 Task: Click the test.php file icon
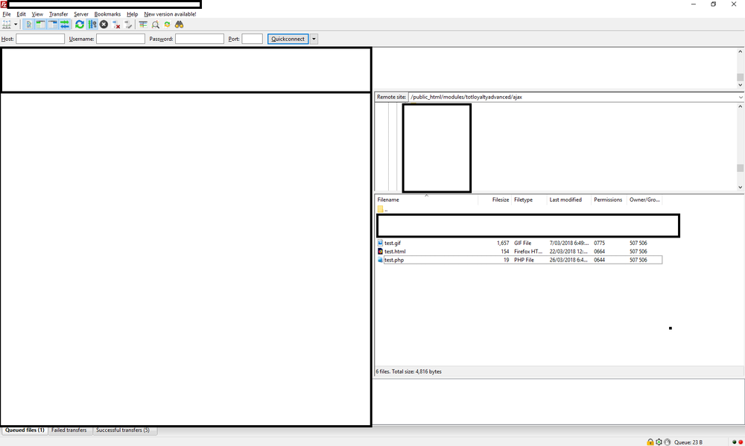tap(380, 260)
